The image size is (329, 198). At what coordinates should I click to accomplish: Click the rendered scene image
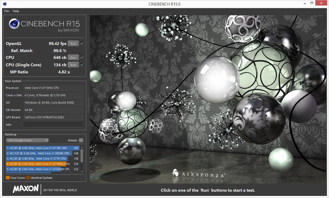tap(208, 99)
